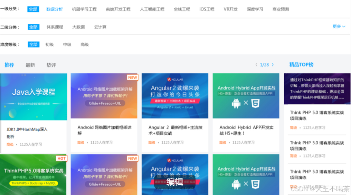Click the 编辑 overlay button
Screen dimensions: 351x195
tap(175, 182)
